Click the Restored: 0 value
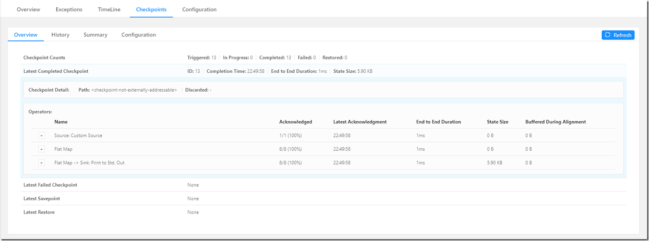This screenshot has height=241, width=649. (x=335, y=58)
